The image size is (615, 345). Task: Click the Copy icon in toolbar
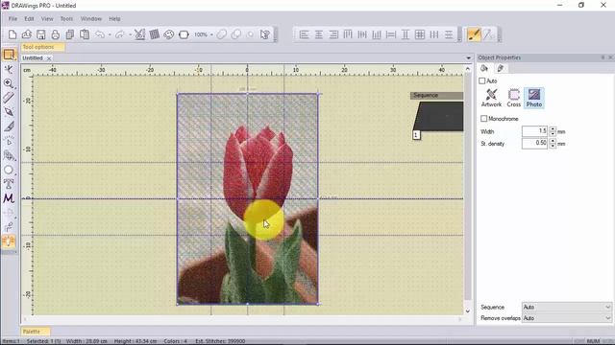point(70,34)
